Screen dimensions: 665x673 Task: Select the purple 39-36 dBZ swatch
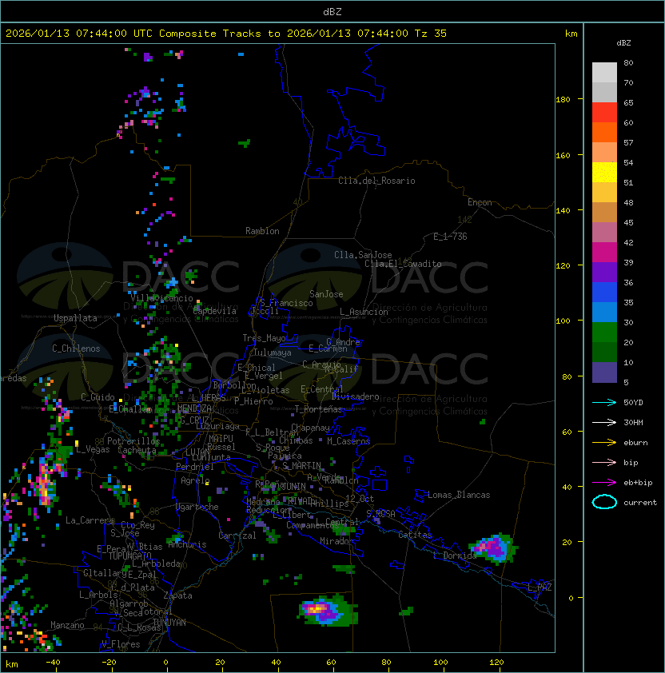click(604, 272)
